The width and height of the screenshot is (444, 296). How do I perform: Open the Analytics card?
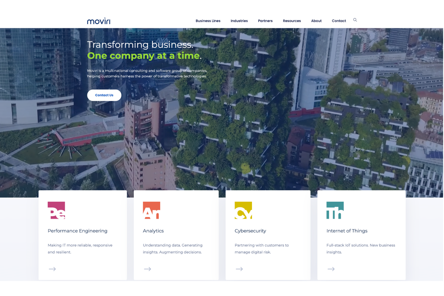(176, 235)
